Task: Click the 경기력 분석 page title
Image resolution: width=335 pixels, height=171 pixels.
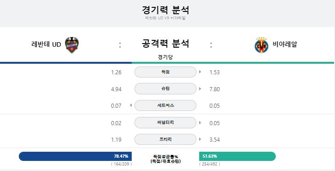Action: point(165,10)
